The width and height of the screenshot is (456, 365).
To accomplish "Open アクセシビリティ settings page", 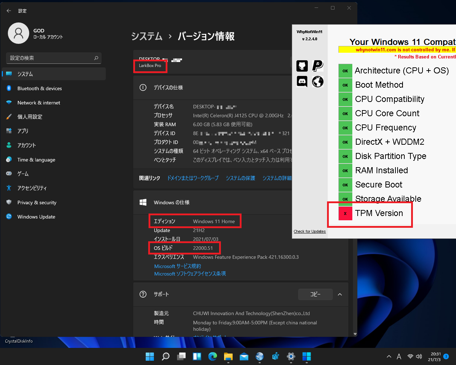I will tap(54, 188).
